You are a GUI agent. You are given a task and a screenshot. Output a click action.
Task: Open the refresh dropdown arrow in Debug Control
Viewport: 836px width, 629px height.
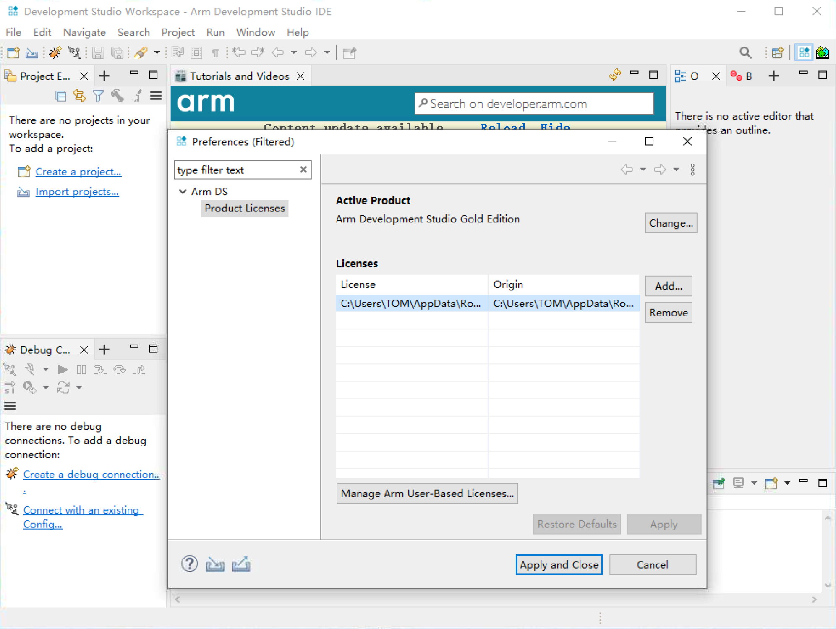pos(79,388)
